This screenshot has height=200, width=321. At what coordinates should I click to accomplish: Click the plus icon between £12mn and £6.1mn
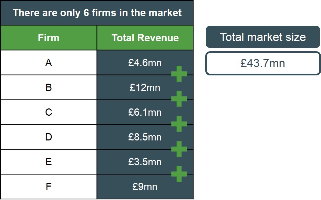pos(179,99)
